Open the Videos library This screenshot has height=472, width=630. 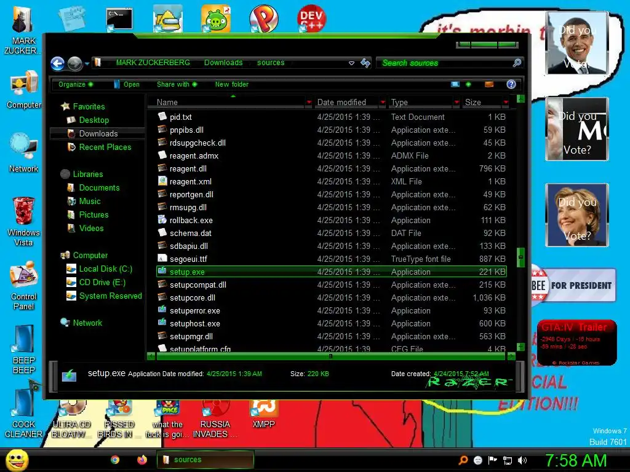(91, 229)
